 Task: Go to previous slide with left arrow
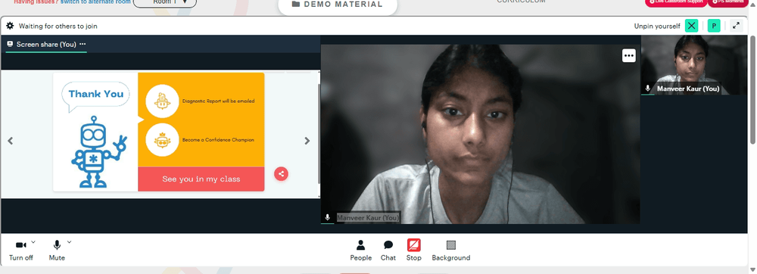[10, 141]
